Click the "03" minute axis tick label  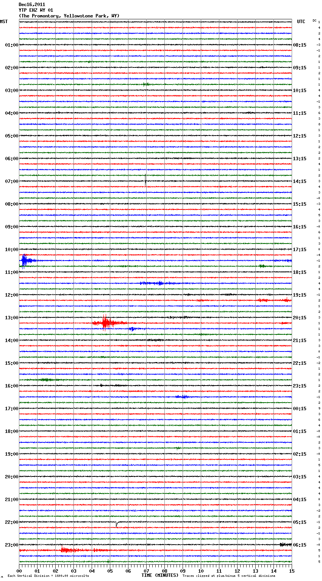(73, 571)
